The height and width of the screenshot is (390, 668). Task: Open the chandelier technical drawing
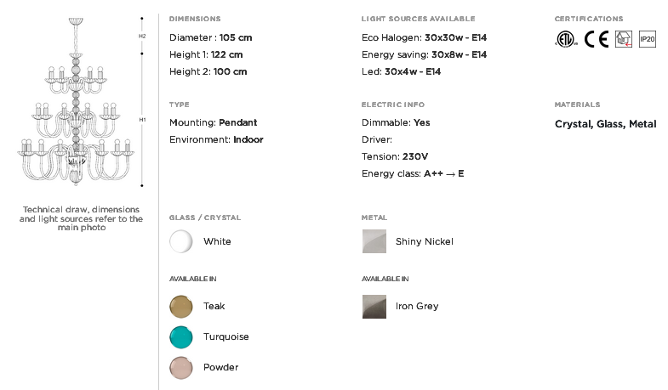(x=76, y=101)
